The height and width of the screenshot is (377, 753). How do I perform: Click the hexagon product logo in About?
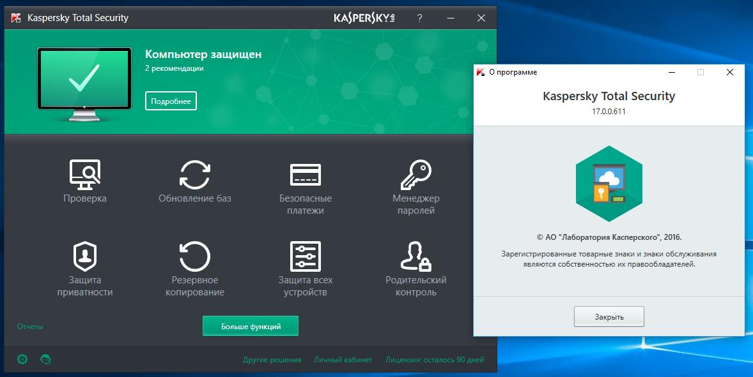point(609,184)
